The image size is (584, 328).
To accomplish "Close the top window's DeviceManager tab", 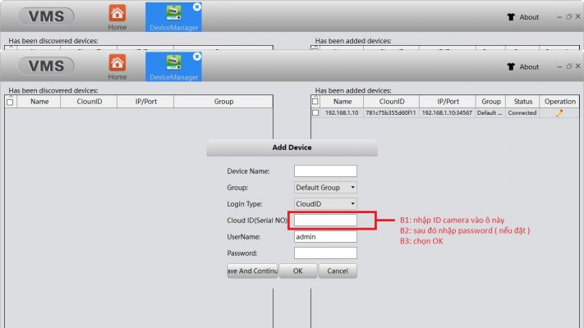I will click(197, 7).
